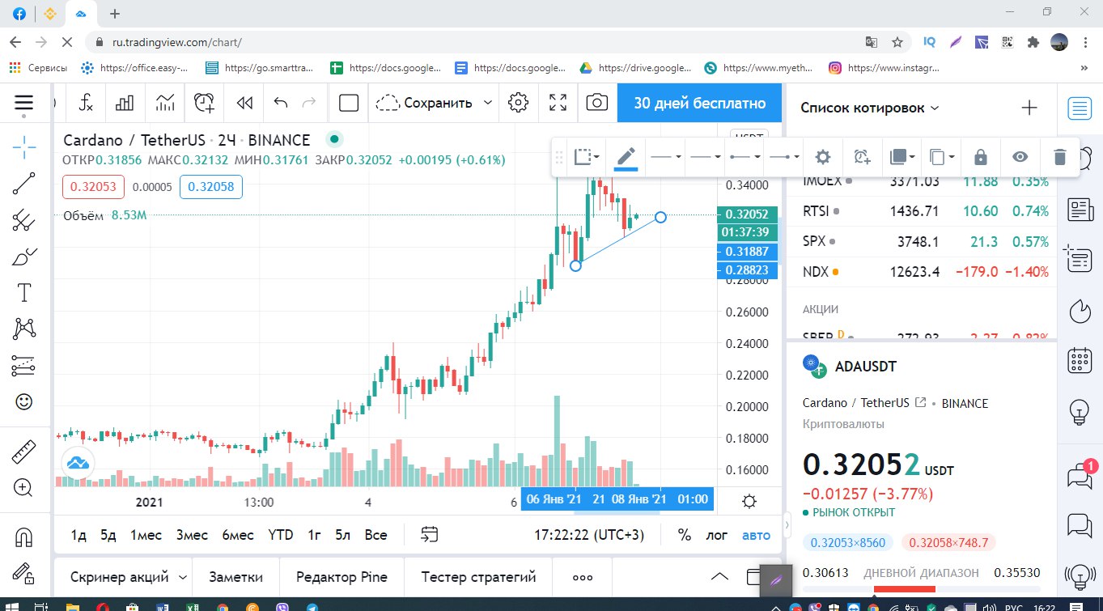Start bar replay with rewind icon
The width and height of the screenshot is (1103, 611).
click(x=244, y=103)
